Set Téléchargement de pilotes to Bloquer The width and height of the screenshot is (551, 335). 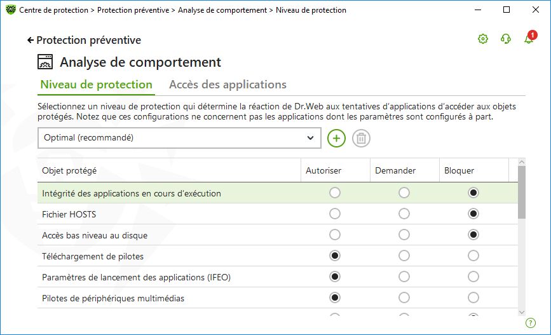tap(473, 256)
